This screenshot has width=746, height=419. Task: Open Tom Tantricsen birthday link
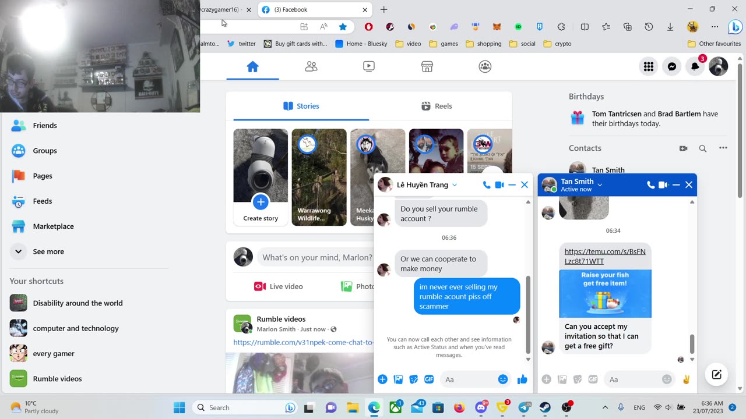click(617, 114)
